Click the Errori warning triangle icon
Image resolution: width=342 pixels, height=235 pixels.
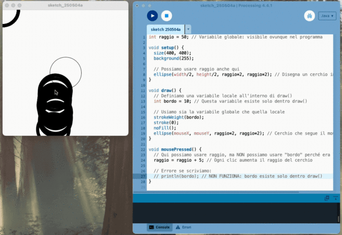click(x=178, y=228)
